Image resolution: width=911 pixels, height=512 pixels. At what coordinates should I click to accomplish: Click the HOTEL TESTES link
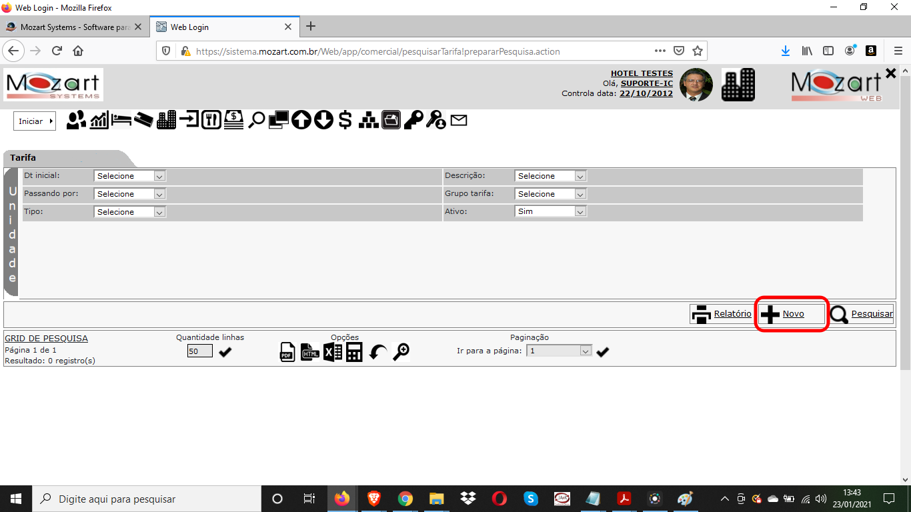pos(642,73)
